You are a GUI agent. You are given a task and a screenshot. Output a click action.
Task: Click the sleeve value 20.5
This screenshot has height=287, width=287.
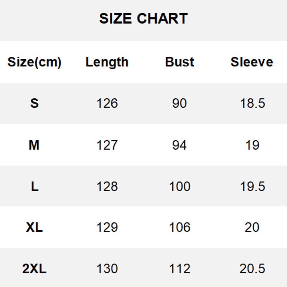coord(252,269)
